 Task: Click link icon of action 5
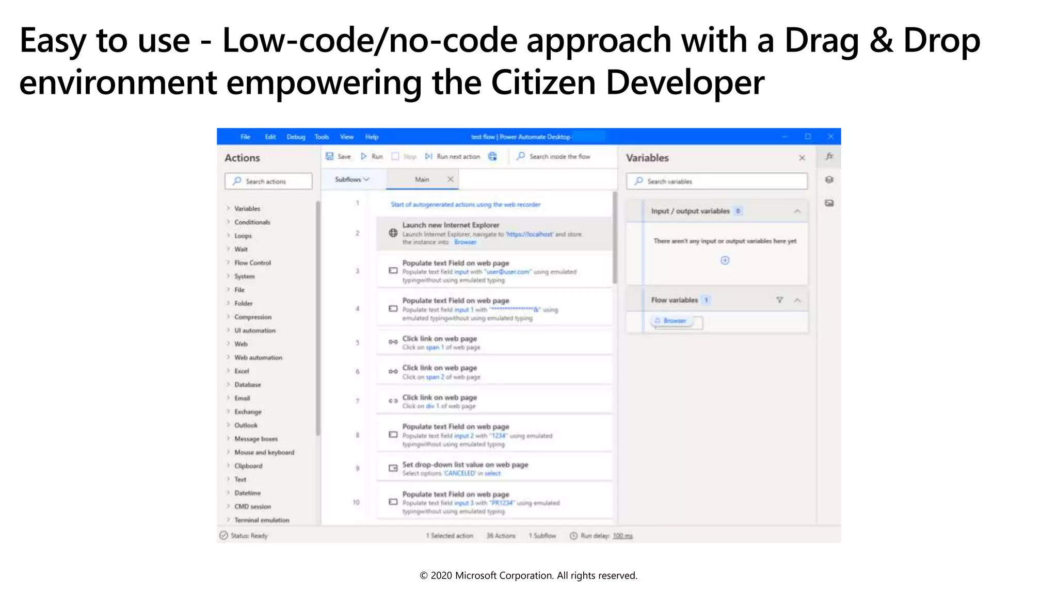click(393, 342)
